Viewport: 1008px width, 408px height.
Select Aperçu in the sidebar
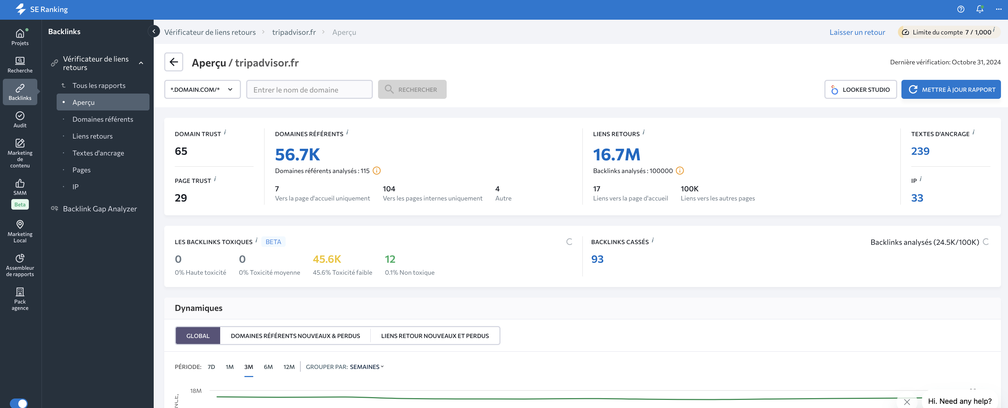(x=103, y=102)
